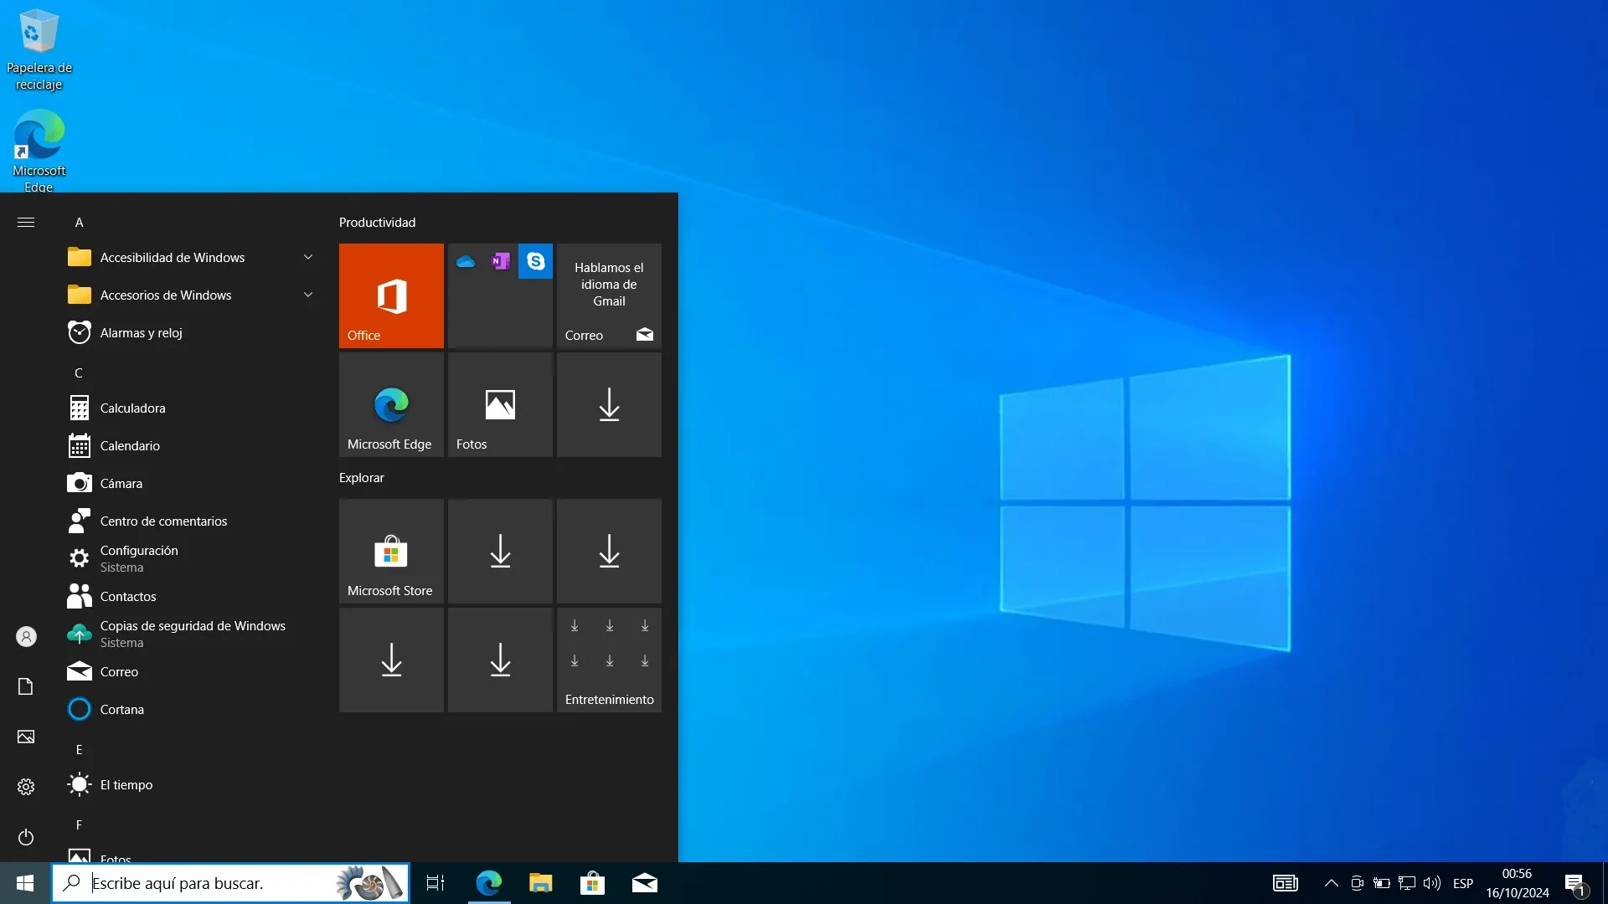Click the letter C section header
Screen dimensions: 1608x904
(x=79, y=373)
